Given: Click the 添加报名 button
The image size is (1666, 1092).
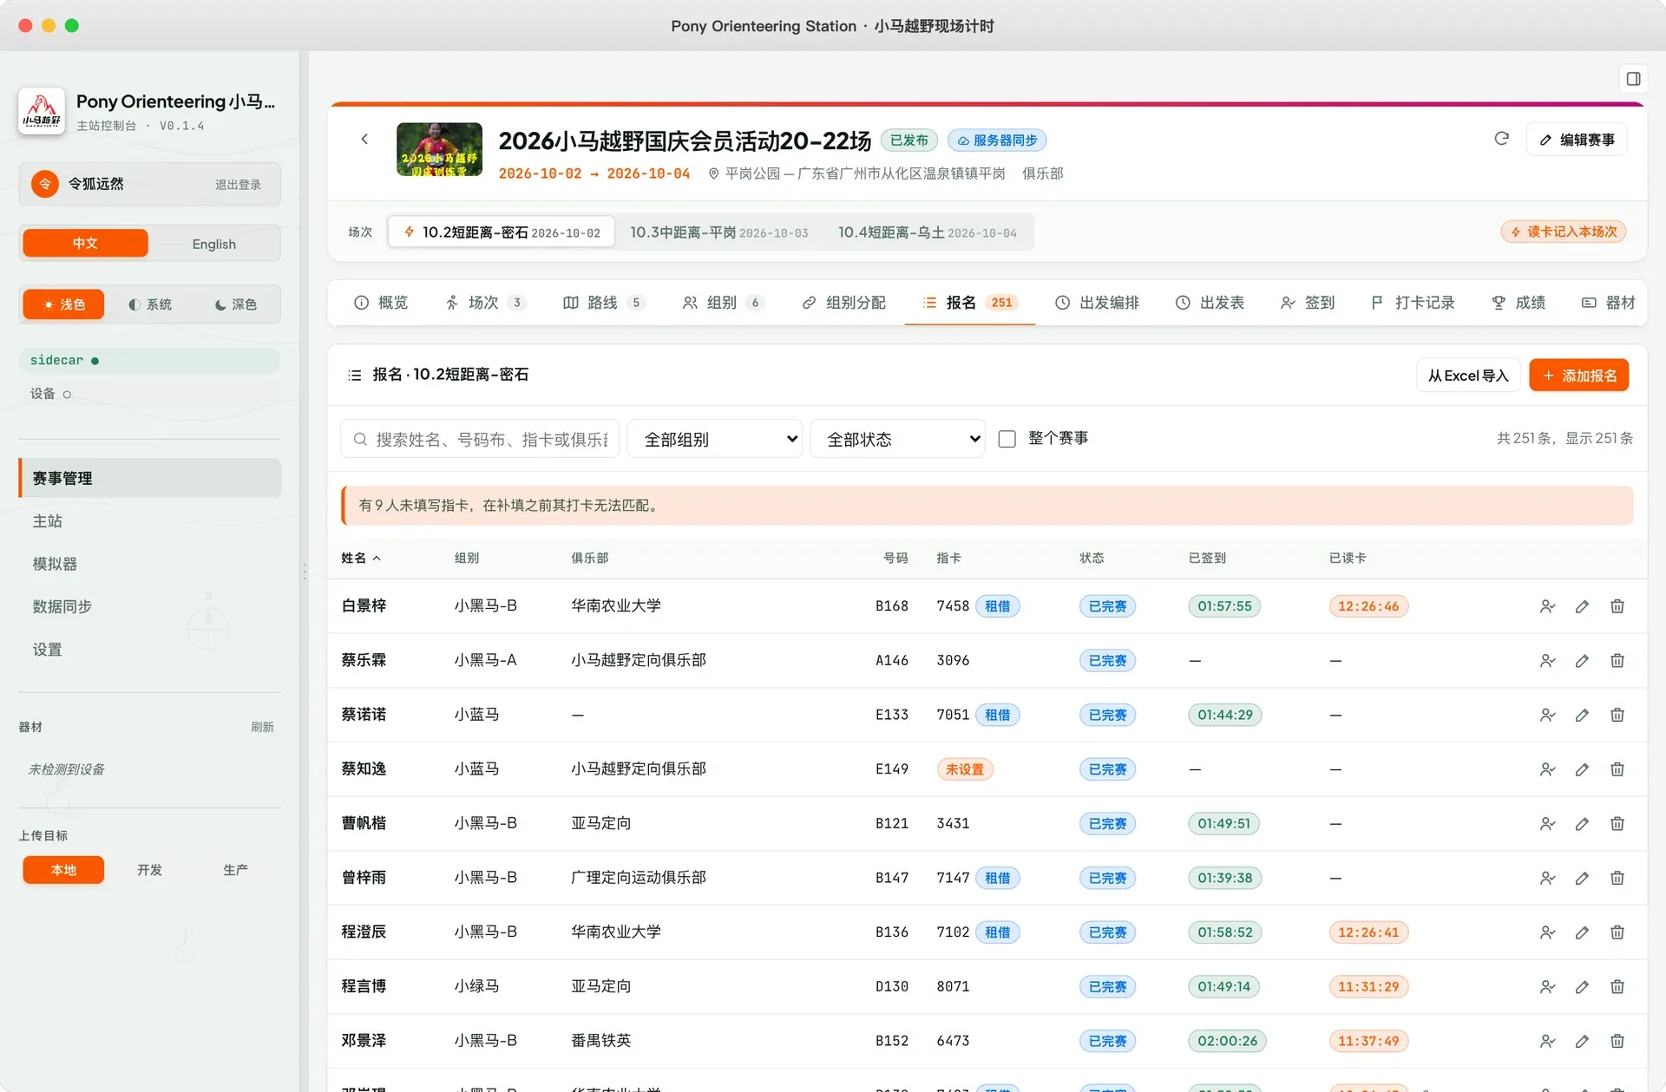Looking at the screenshot, I should click(x=1579, y=376).
